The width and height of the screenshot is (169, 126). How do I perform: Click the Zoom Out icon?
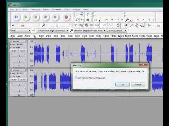131,25
